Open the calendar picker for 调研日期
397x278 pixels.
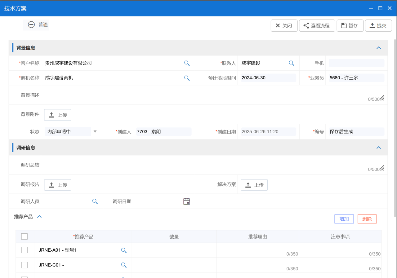coord(186,201)
